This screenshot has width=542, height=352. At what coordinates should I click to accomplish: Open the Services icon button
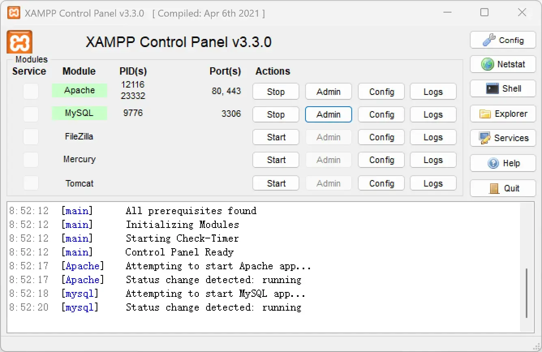(503, 138)
